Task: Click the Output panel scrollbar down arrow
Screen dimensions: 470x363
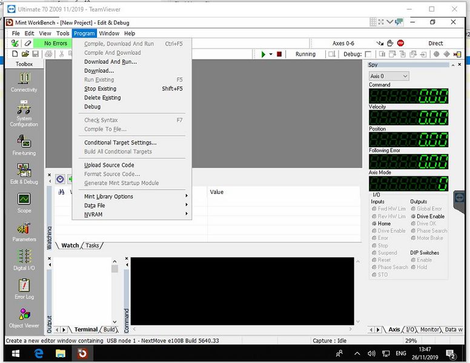Action: click(x=114, y=322)
